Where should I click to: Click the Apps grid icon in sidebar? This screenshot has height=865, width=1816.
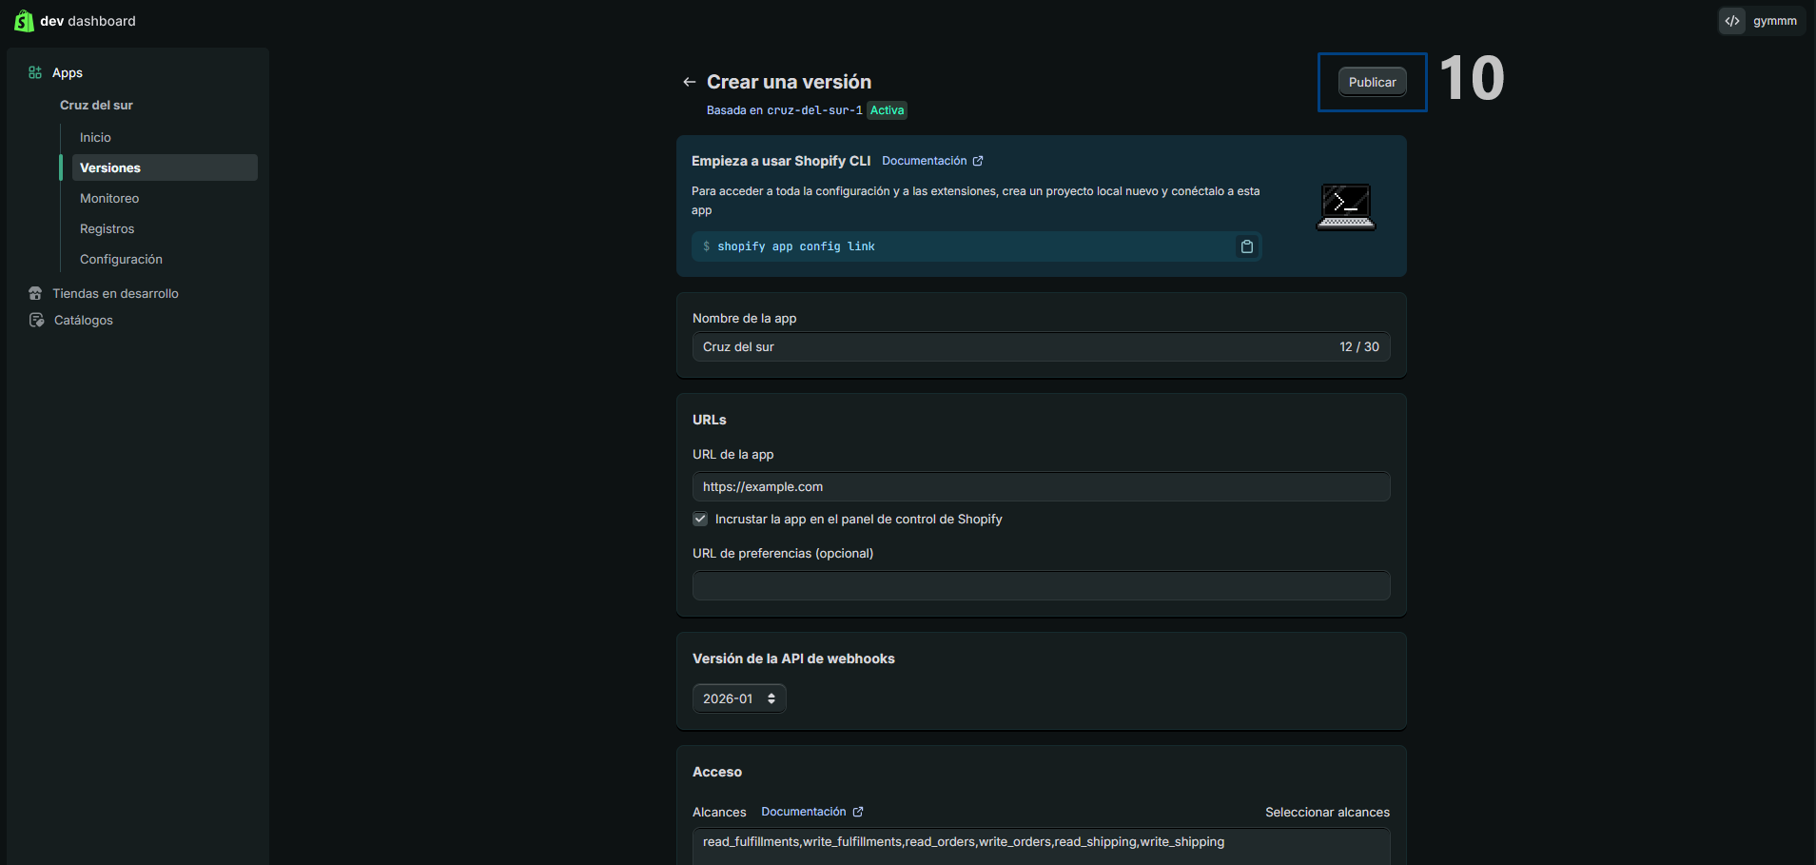tap(35, 73)
